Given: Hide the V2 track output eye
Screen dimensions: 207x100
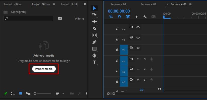Looking at the screenshot, I should (x=138, y=37).
